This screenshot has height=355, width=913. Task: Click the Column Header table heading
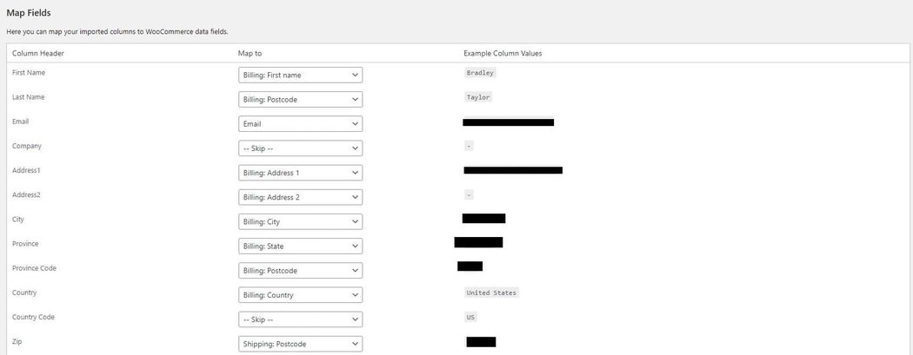38,54
